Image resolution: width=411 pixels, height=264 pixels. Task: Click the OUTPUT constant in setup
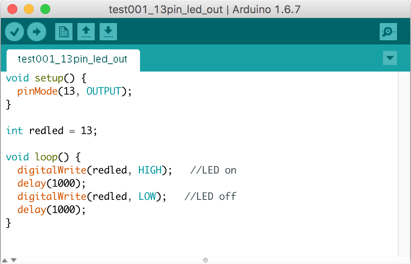tap(103, 91)
